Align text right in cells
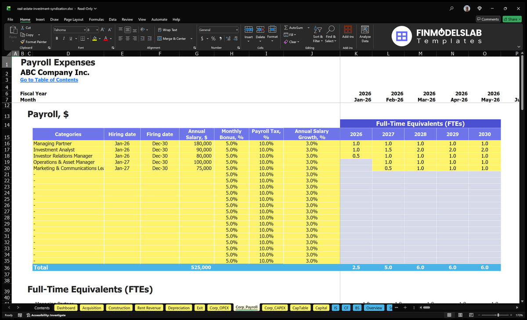Viewport: 527px width, 320px height. point(134,39)
